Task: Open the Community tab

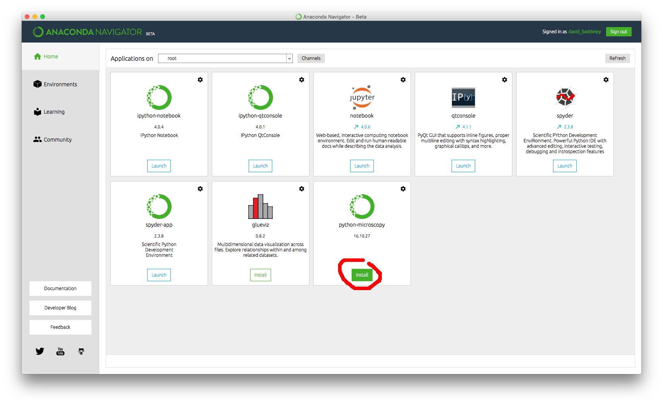Action: tap(57, 140)
